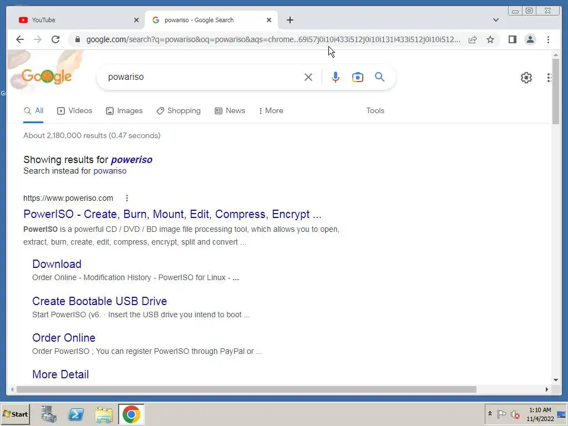Open the taskbar clock and date

coord(540,414)
